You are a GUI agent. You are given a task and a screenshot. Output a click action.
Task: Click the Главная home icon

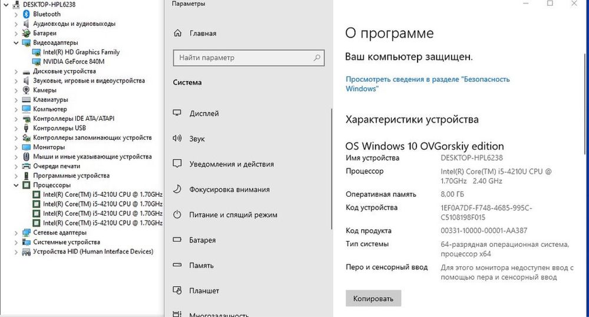[x=177, y=34]
